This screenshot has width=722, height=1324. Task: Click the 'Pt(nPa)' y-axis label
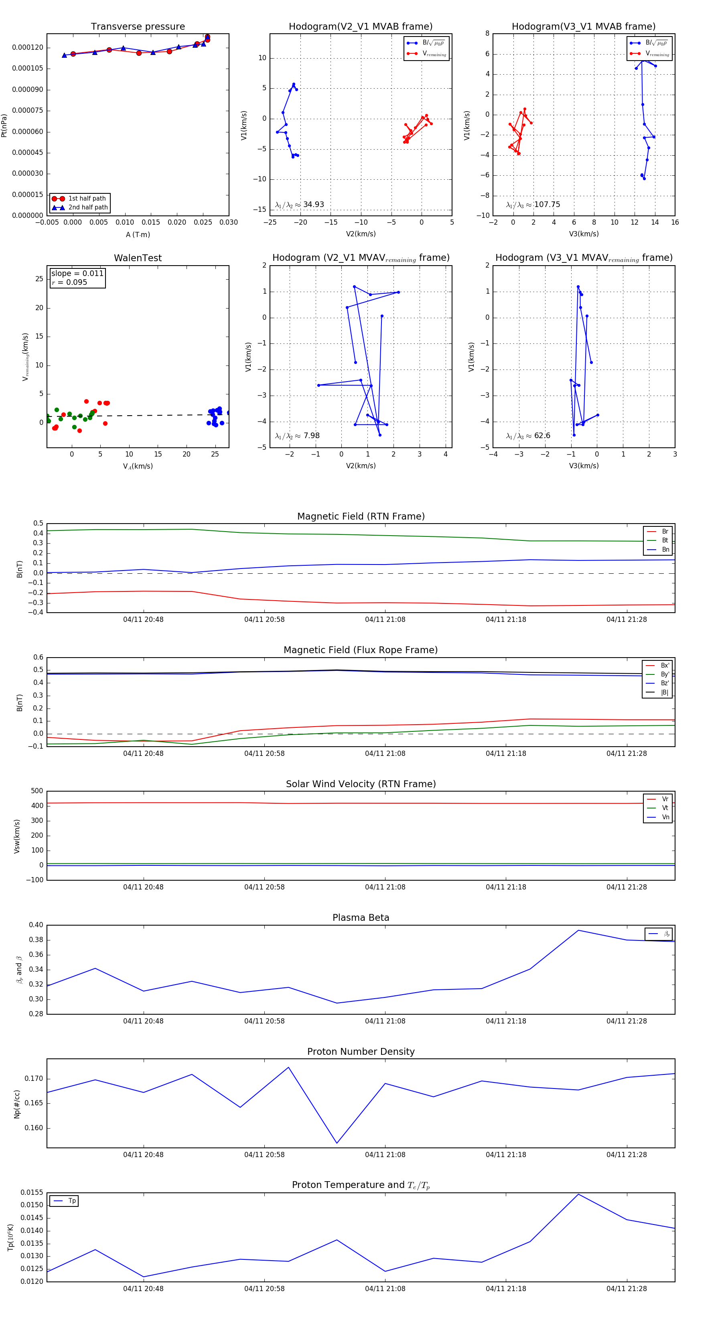(x=5, y=125)
